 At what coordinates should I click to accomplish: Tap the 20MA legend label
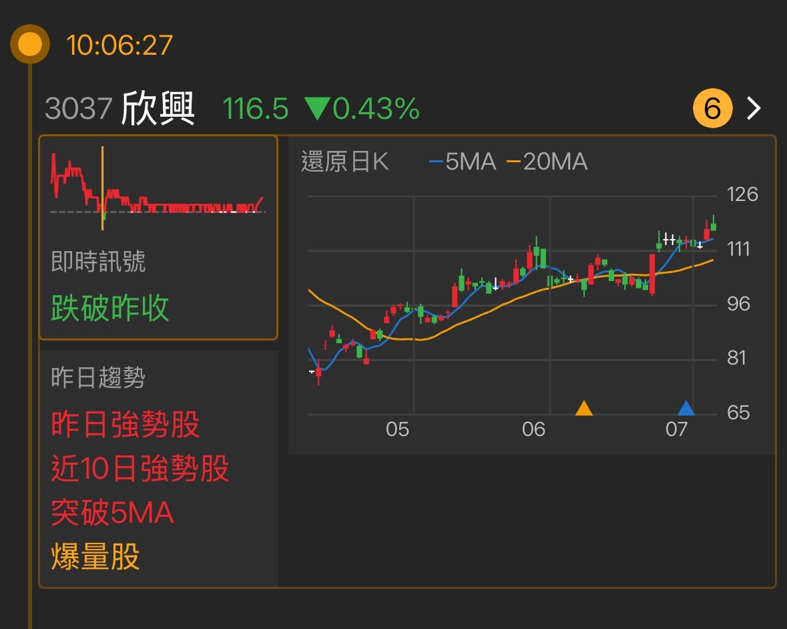pos(547,162)
